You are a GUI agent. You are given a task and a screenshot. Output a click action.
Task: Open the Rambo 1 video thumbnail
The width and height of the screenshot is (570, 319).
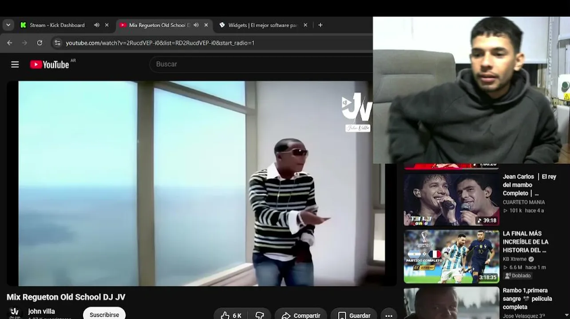tap(451, 303)
